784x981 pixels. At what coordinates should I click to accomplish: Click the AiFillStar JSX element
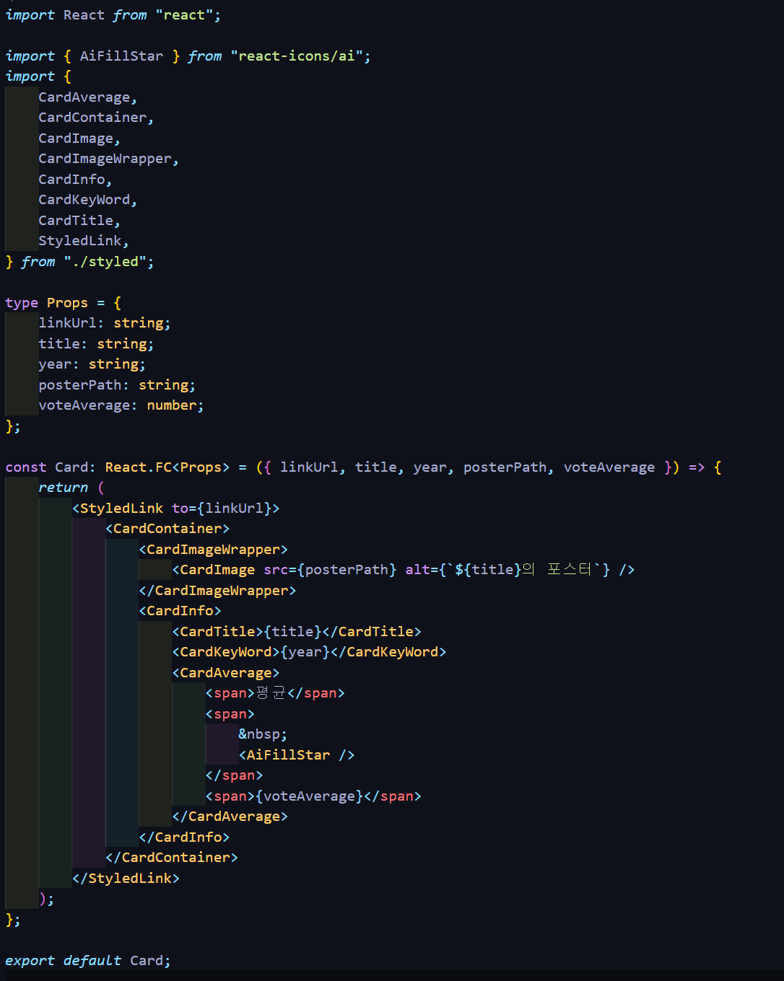297,755
